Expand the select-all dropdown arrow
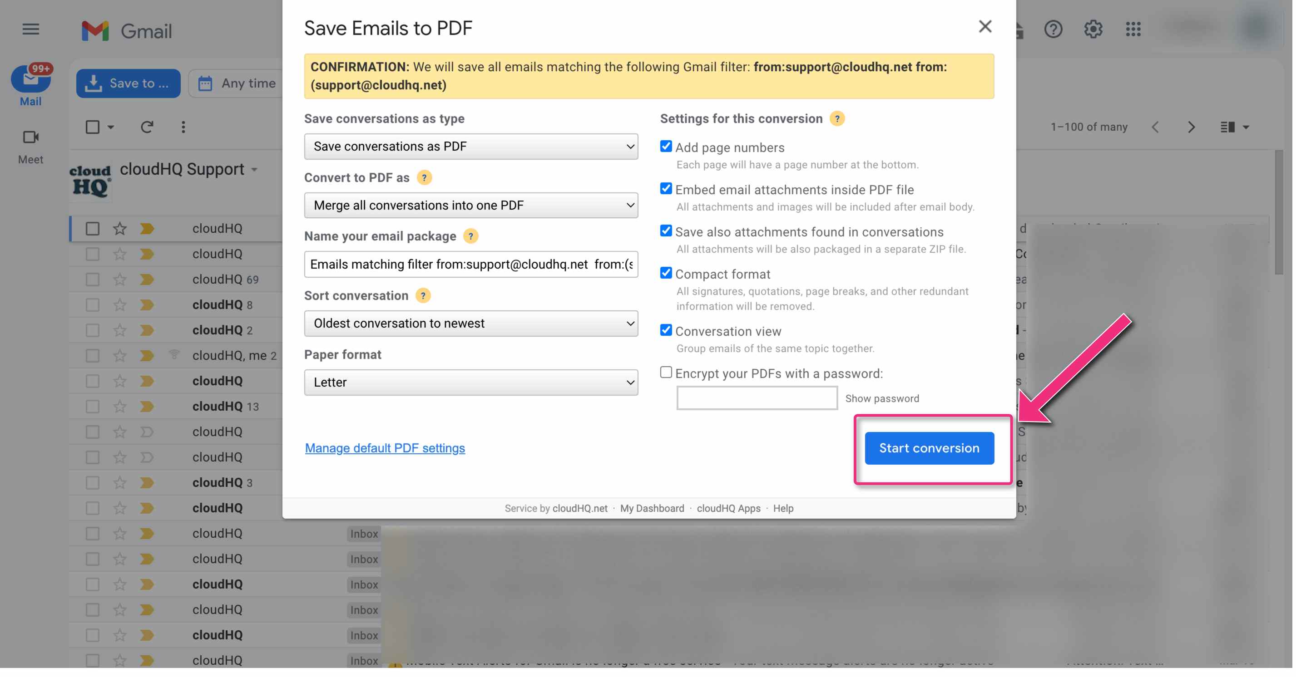The width and height of the screenshot is (1296, 677). click(111, 127)
